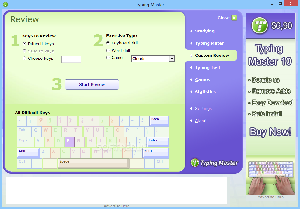
Task: Click Buy Now! in the ad
Action: [270, 132]
